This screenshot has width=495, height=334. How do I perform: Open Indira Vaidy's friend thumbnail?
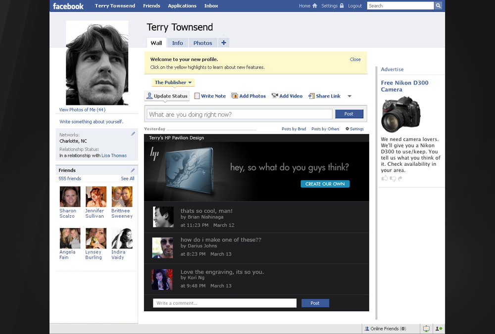tap(122, 239)
